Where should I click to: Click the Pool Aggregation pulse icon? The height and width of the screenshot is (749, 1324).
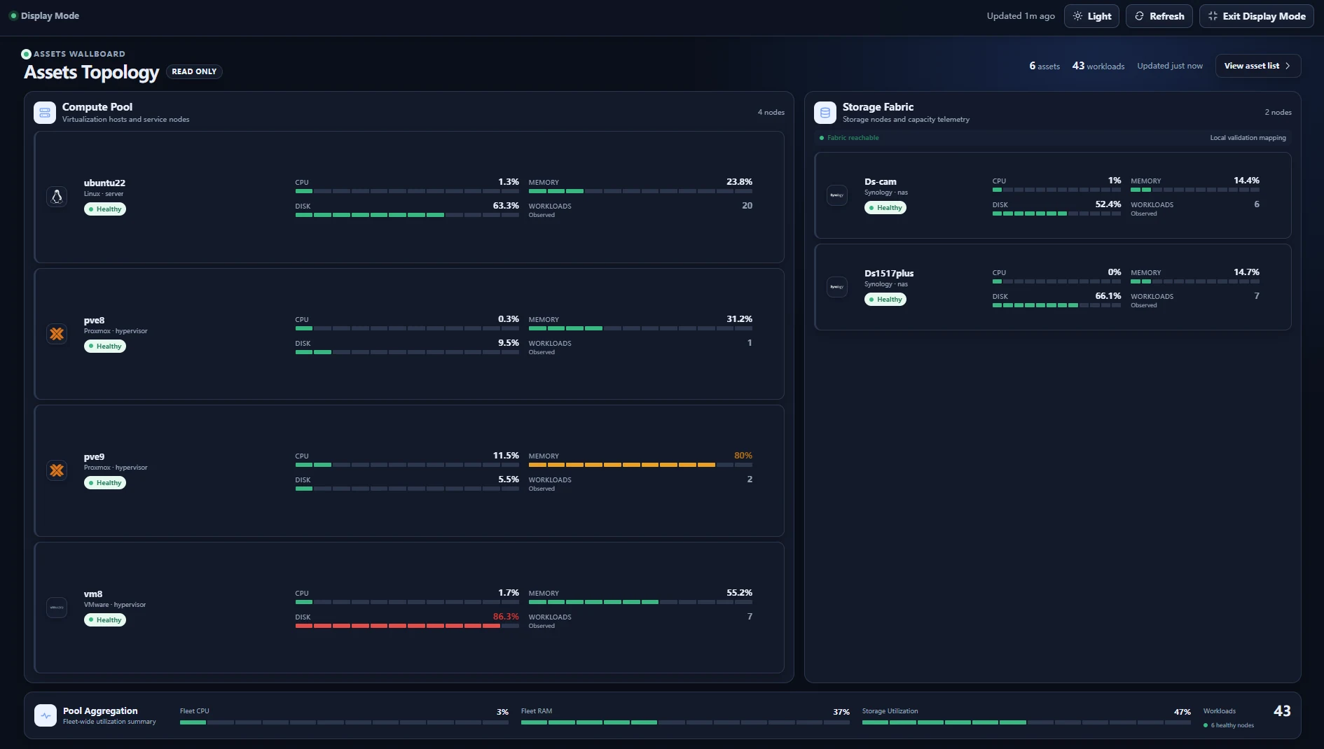46,715
